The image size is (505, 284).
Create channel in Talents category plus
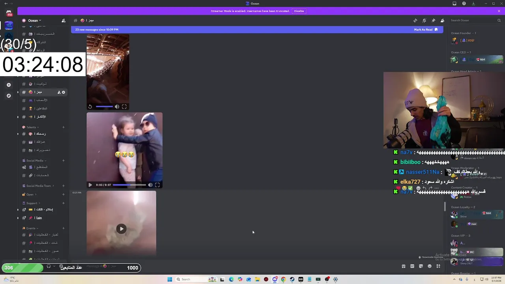tap(64, 127)
